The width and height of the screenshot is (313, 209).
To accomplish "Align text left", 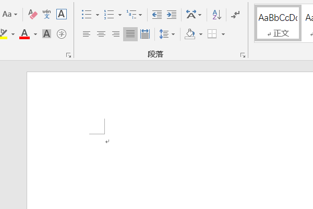I will pyautogui.click(x=87, y=34).
